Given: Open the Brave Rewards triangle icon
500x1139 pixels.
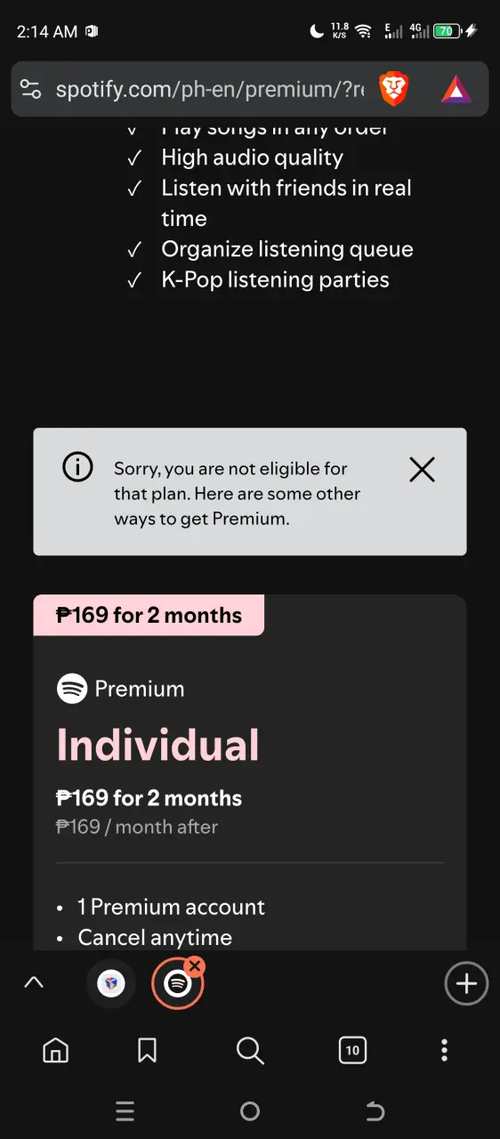Looking at the screenshot, I should (x=456, y=89).
